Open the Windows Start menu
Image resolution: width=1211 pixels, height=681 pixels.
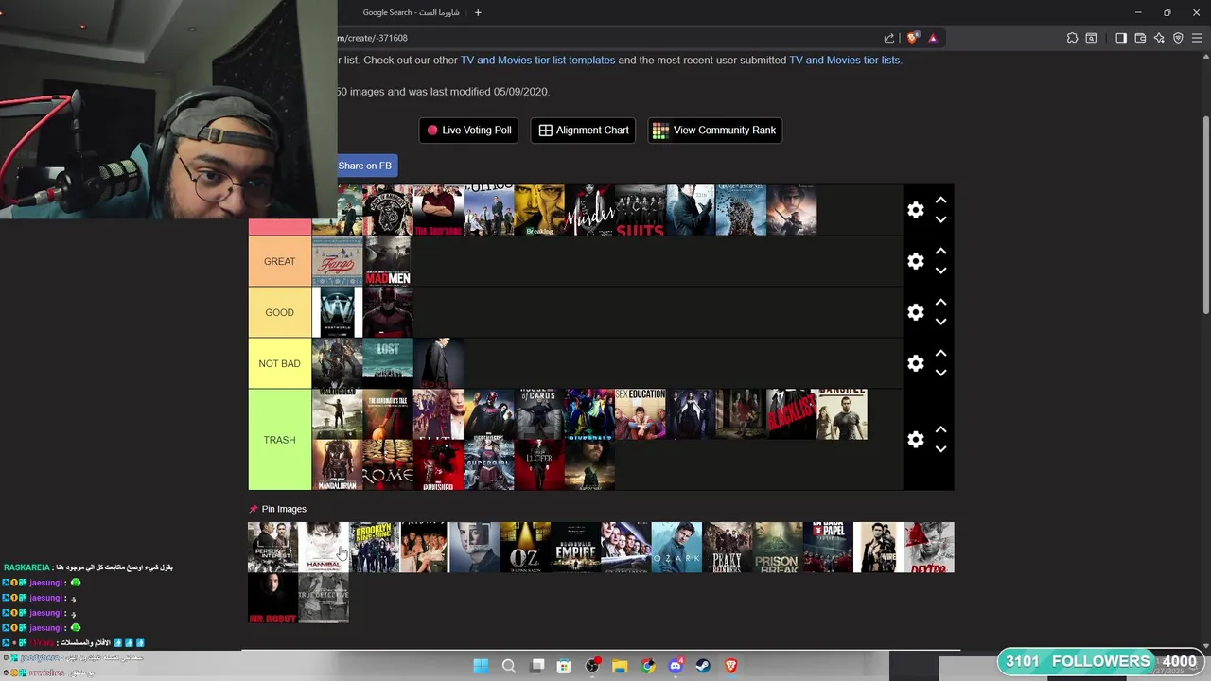(x=481, y=666)
